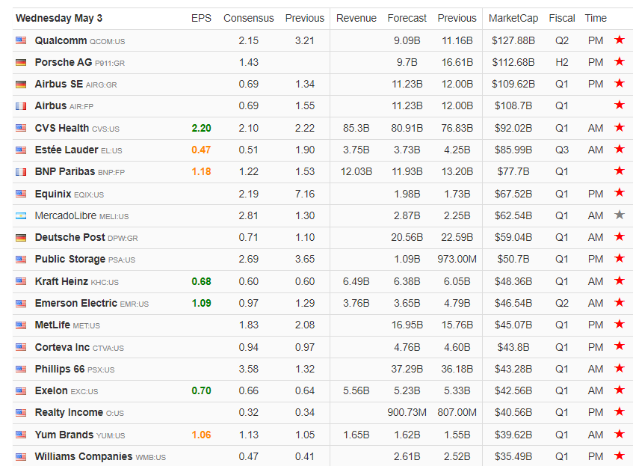
Task: Toggle the star for Qualcomm
Action: tap(620, 40)
